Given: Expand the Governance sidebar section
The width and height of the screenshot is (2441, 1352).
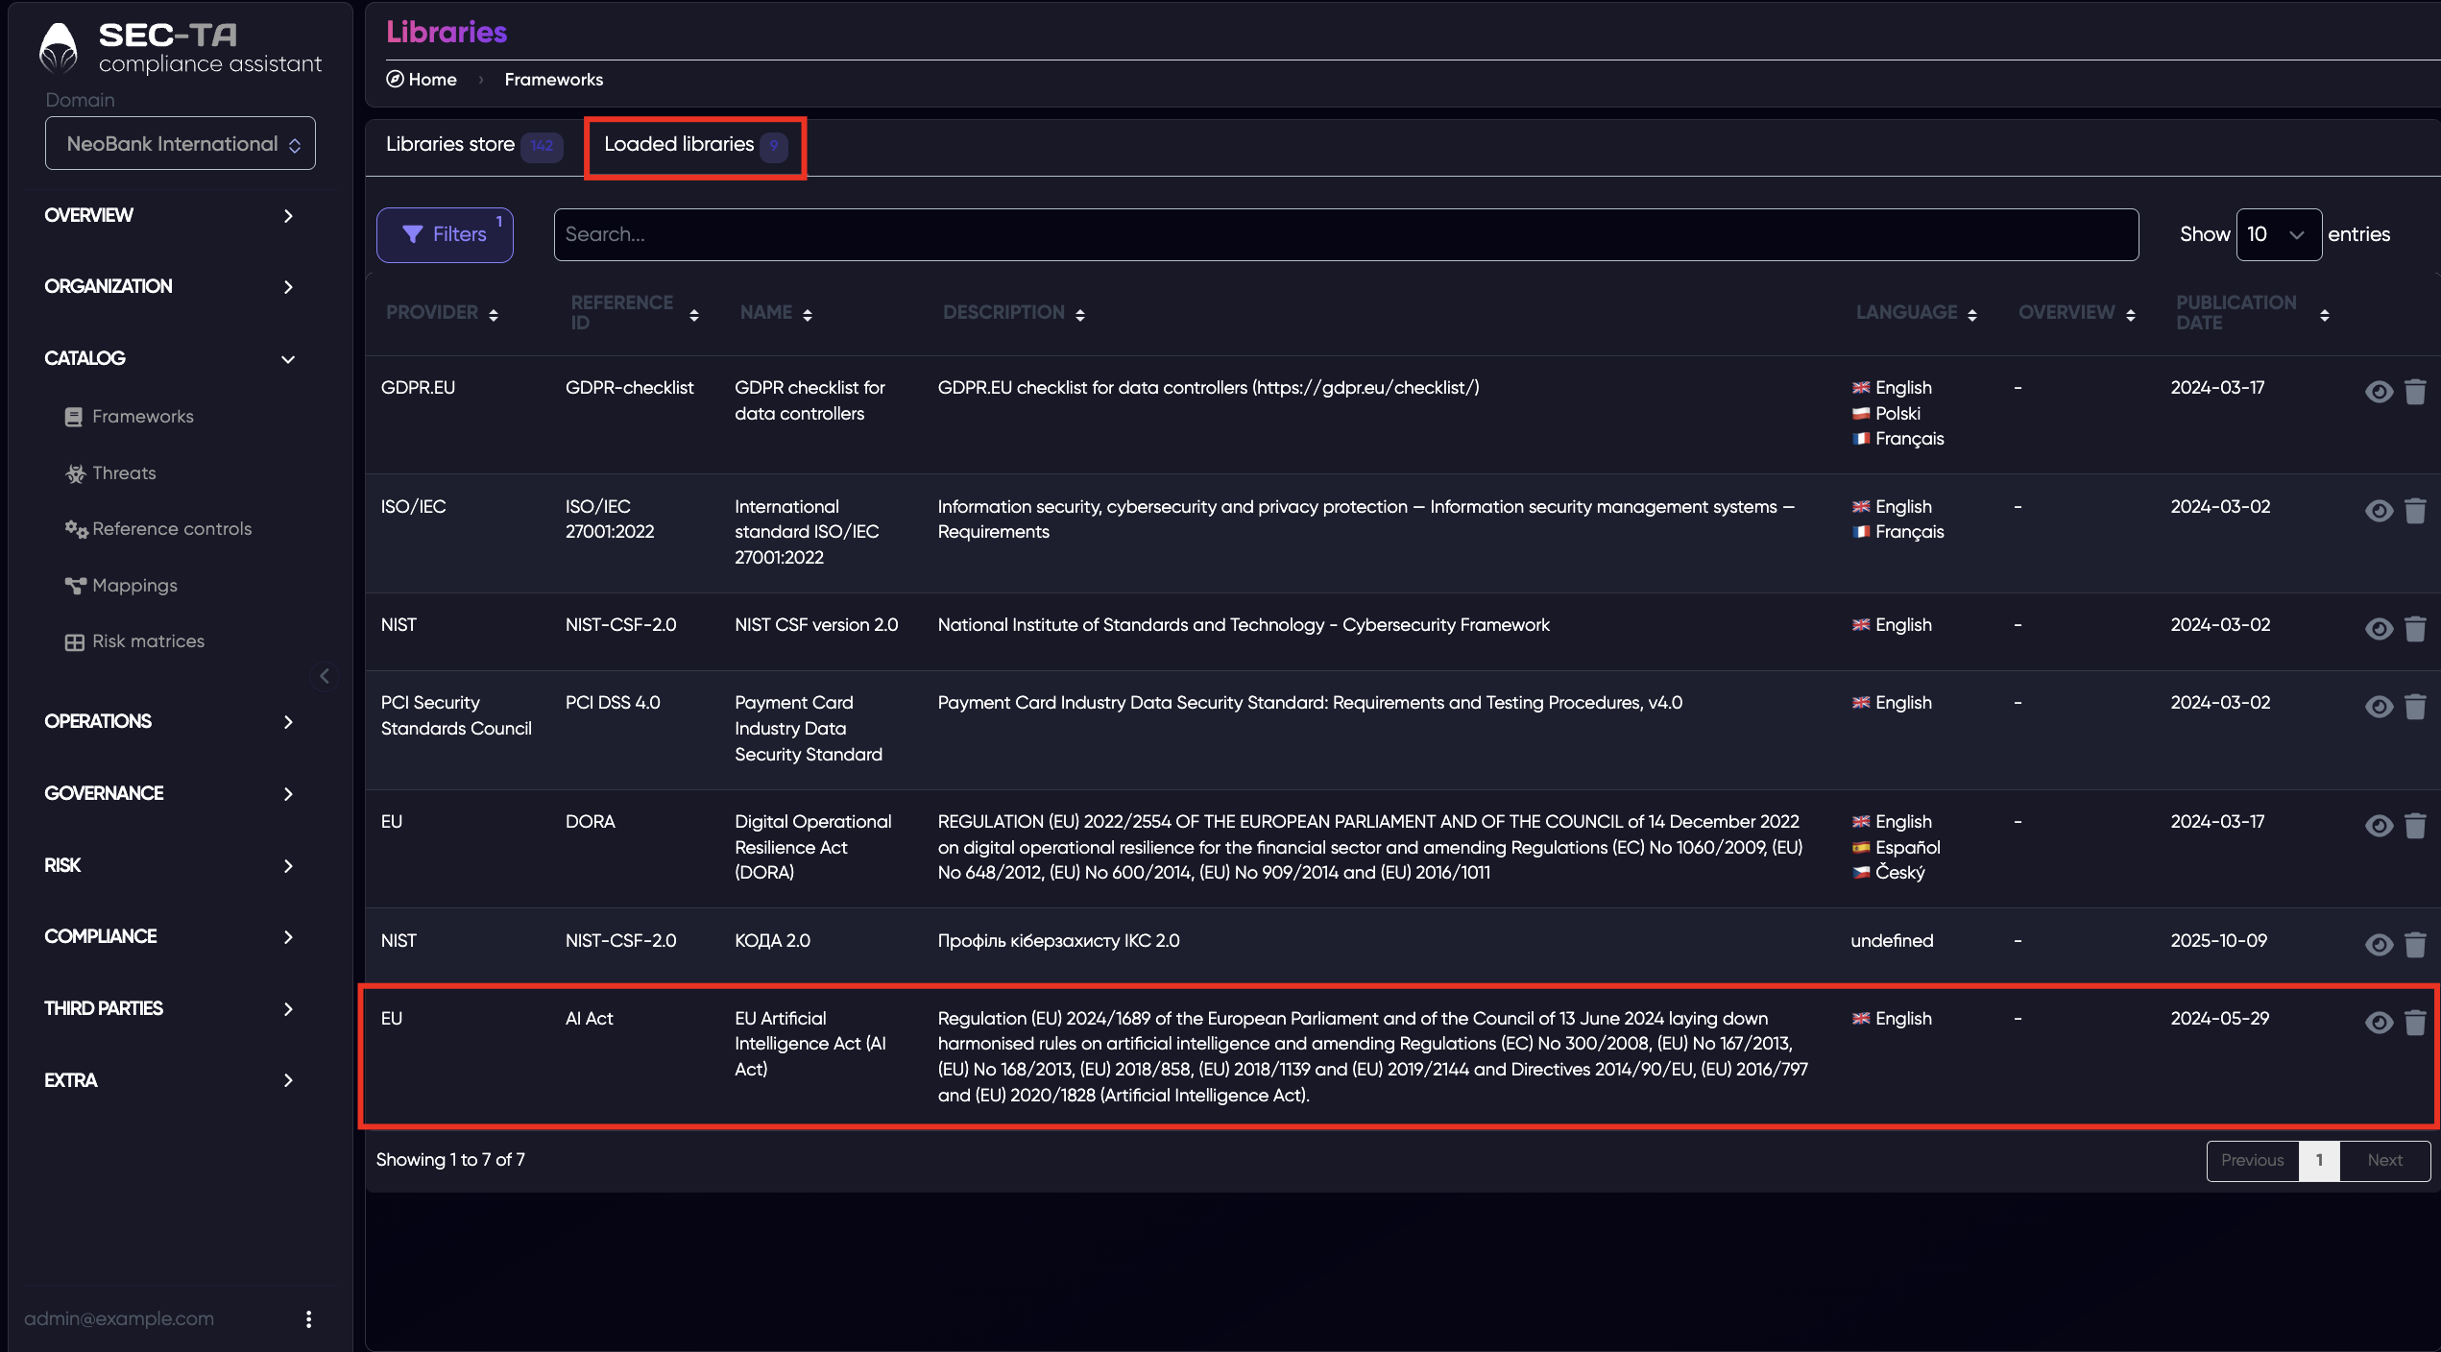Looking at the screenshot, I should [169, 793].
